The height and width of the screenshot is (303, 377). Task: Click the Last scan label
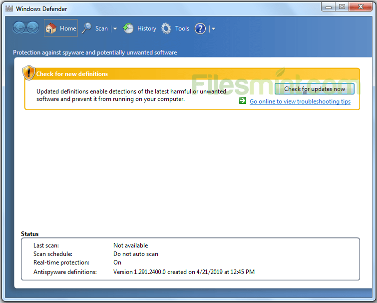[46, 245]
